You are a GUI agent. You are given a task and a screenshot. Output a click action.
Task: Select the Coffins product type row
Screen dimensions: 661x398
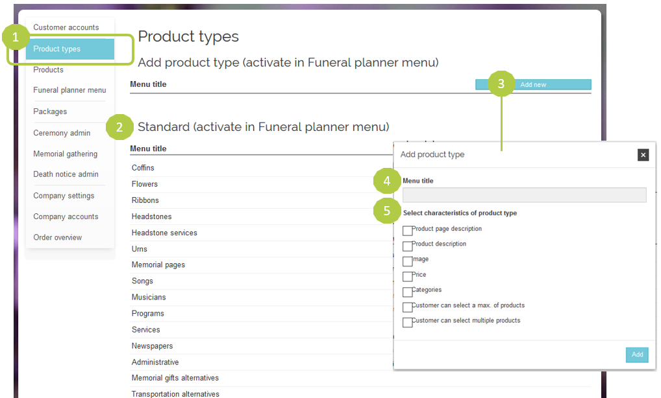tap(143, 168)
